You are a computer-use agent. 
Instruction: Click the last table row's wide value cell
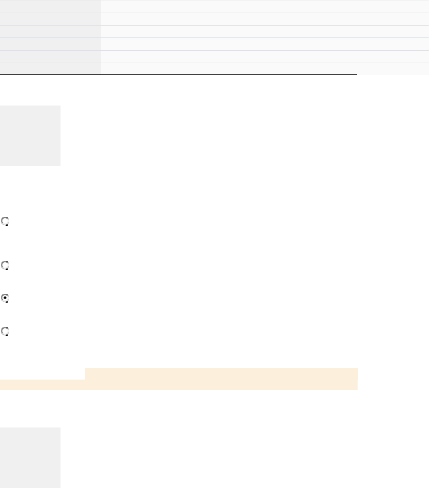pos(265,69)
